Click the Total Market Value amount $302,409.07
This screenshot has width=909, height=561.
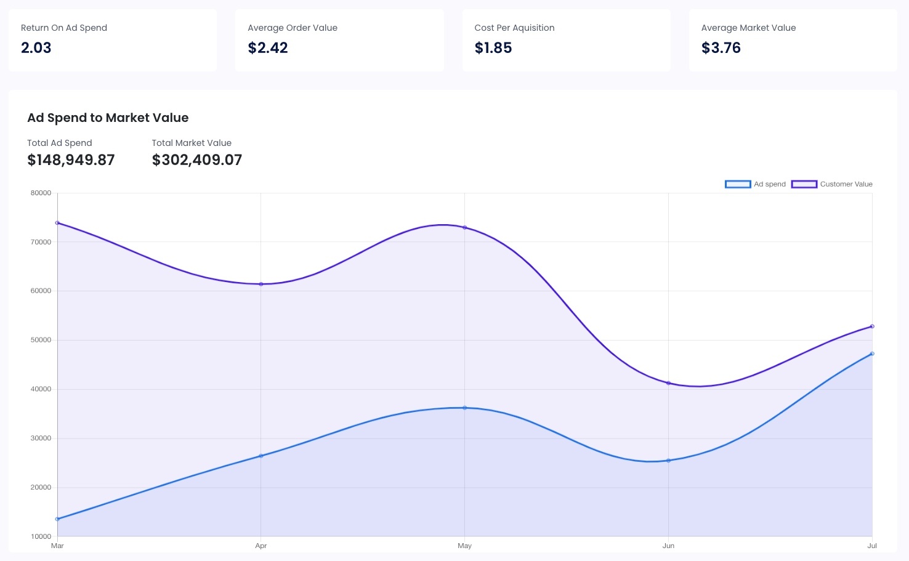197,160
